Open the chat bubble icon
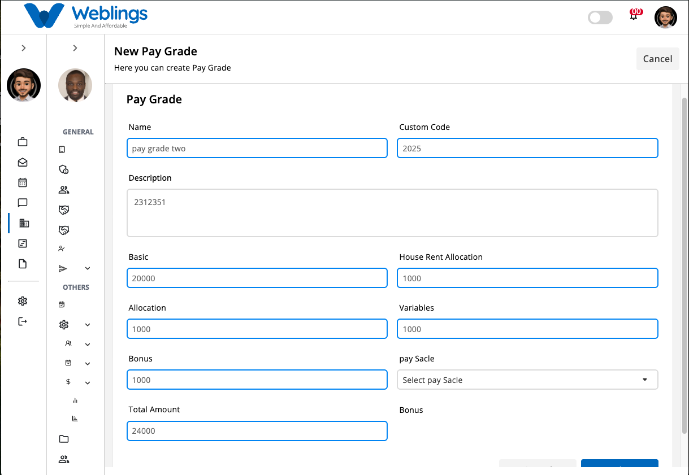The width and height of the screenshot is (689, 475). [23, 203]
